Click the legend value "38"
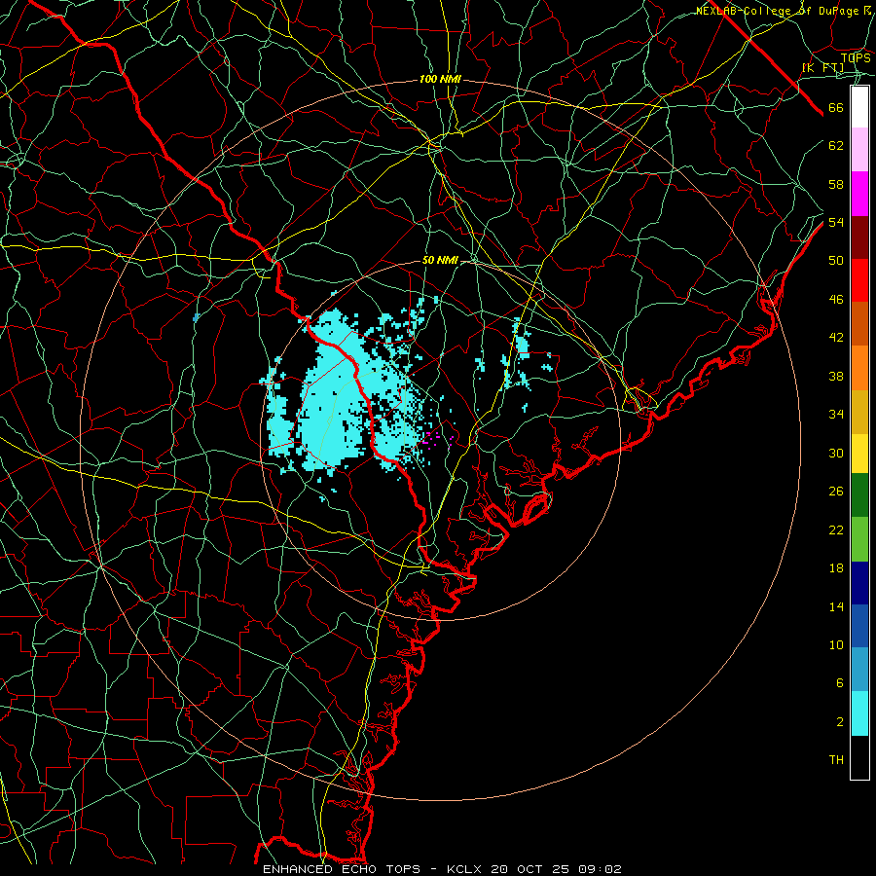The width and height of the screenshot is (876, 876). 836,376
